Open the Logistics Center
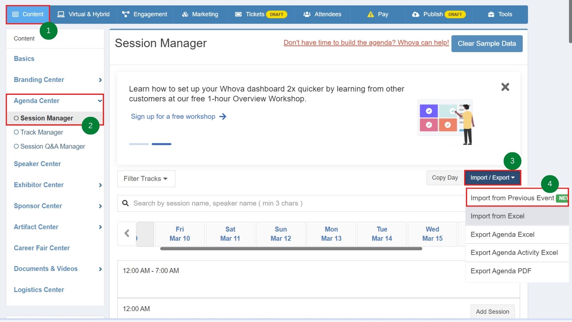 [39, 290]
